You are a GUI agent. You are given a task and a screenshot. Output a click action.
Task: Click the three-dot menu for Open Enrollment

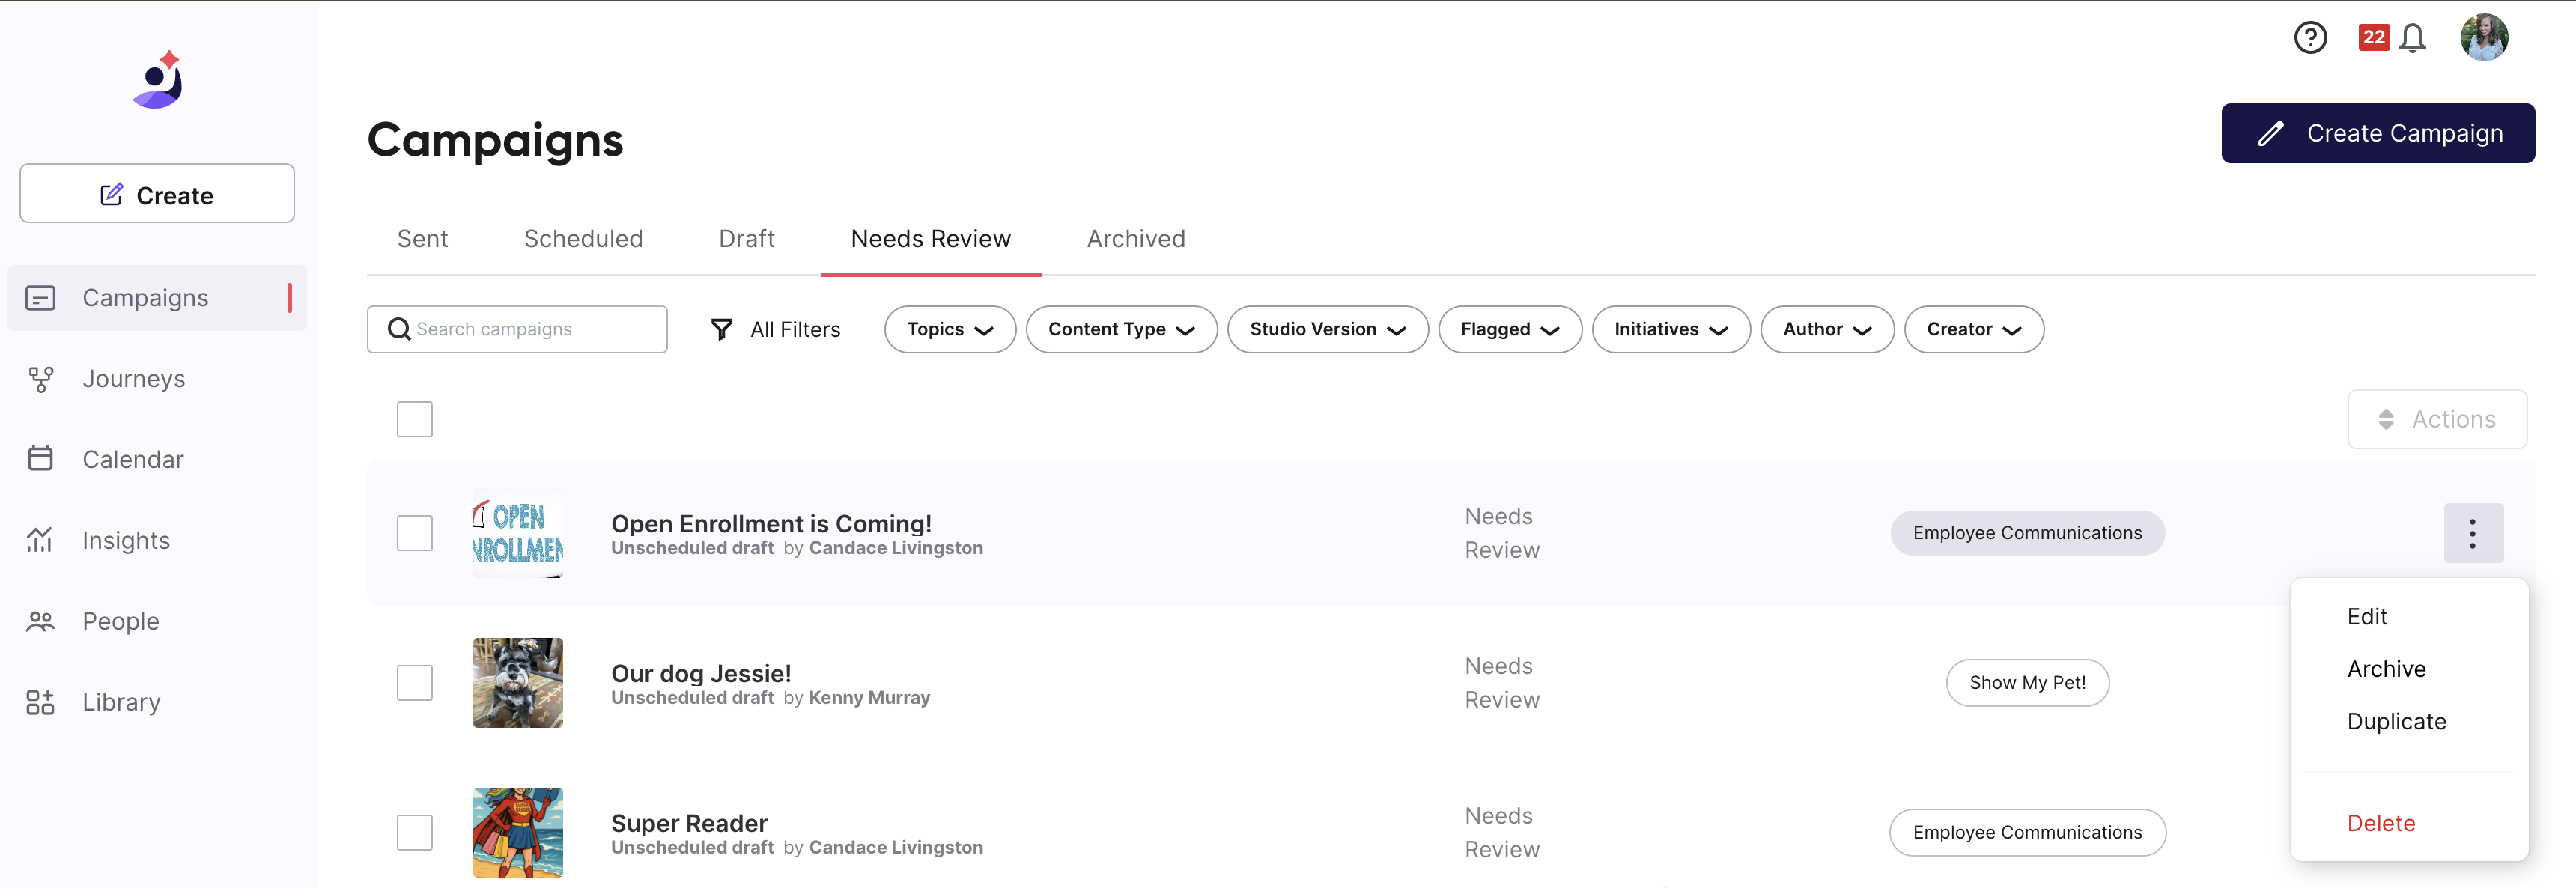point(2473,533)
